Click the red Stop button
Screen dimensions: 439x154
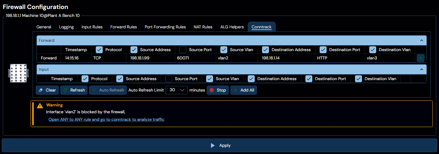[x=218, y=90]
